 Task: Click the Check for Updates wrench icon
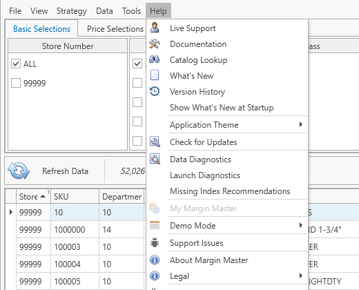pos(155,142)
